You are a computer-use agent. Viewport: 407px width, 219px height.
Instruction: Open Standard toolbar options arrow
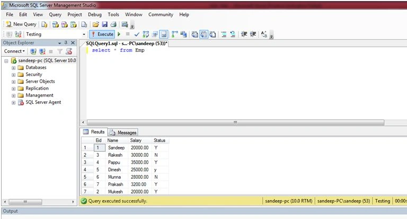click(132, 26)
